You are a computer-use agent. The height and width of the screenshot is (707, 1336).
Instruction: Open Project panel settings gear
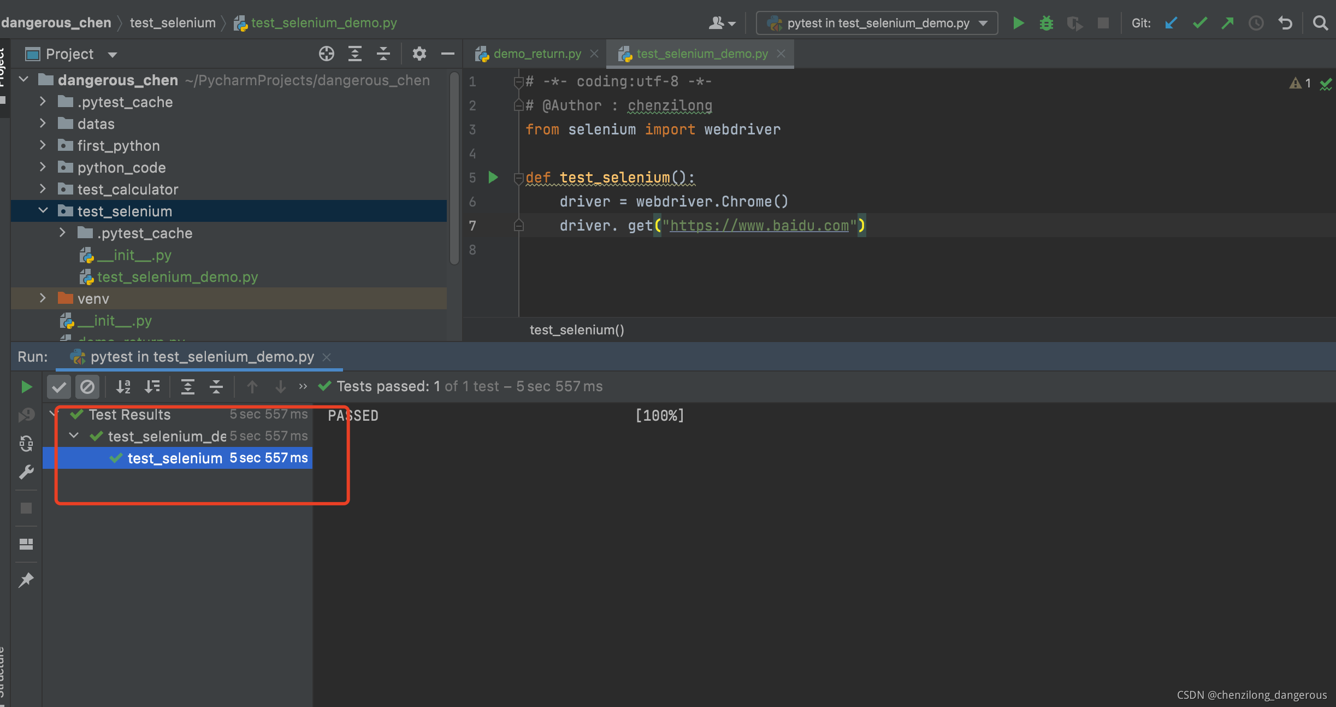pyautogui.click(x=419, y=54)
